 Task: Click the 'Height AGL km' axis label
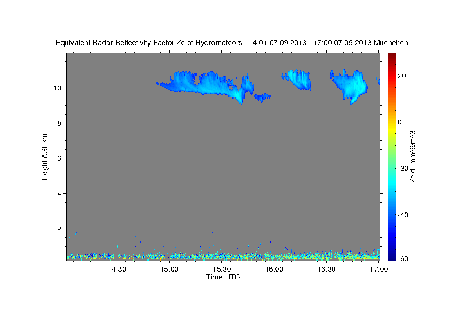(x=45, y=156)
